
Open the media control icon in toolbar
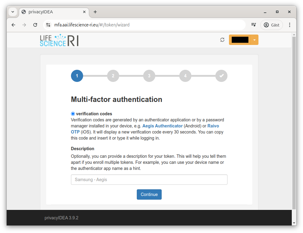pos(254,25)
